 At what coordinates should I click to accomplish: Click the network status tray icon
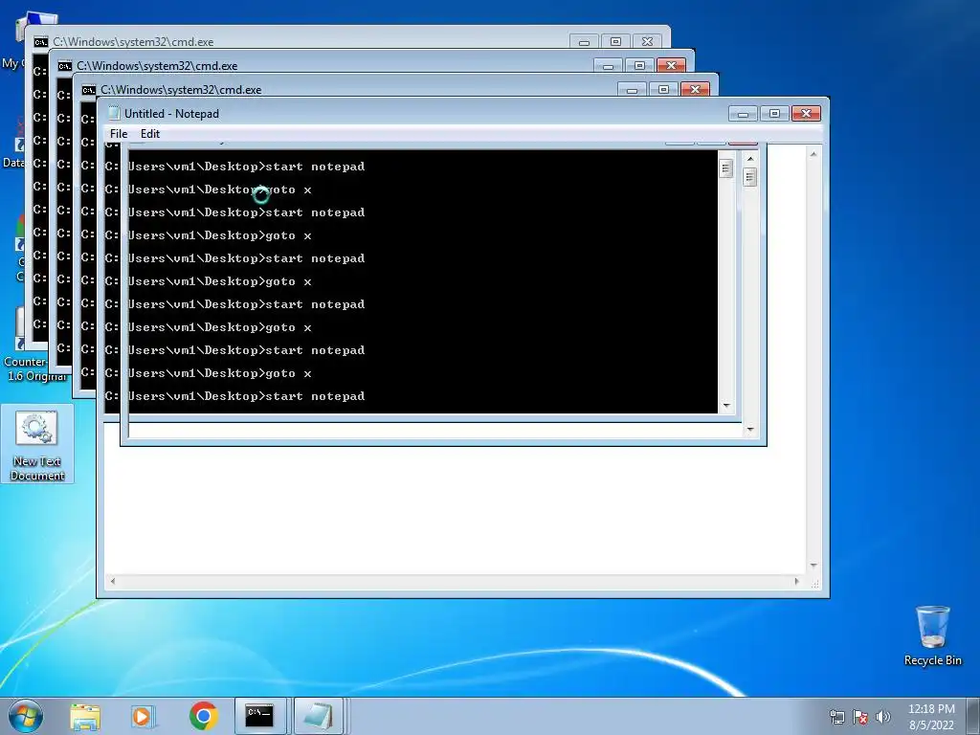point(836,717)
